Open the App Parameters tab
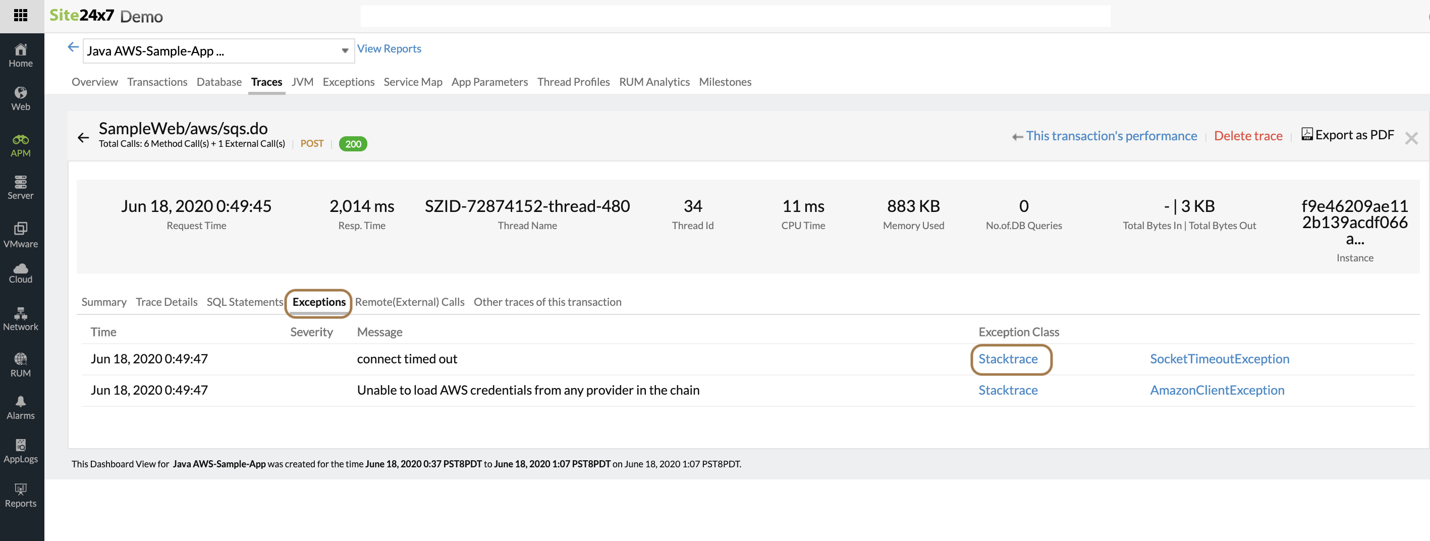Viewport: 1430px width, 541px height. click(x=489, y=82)
